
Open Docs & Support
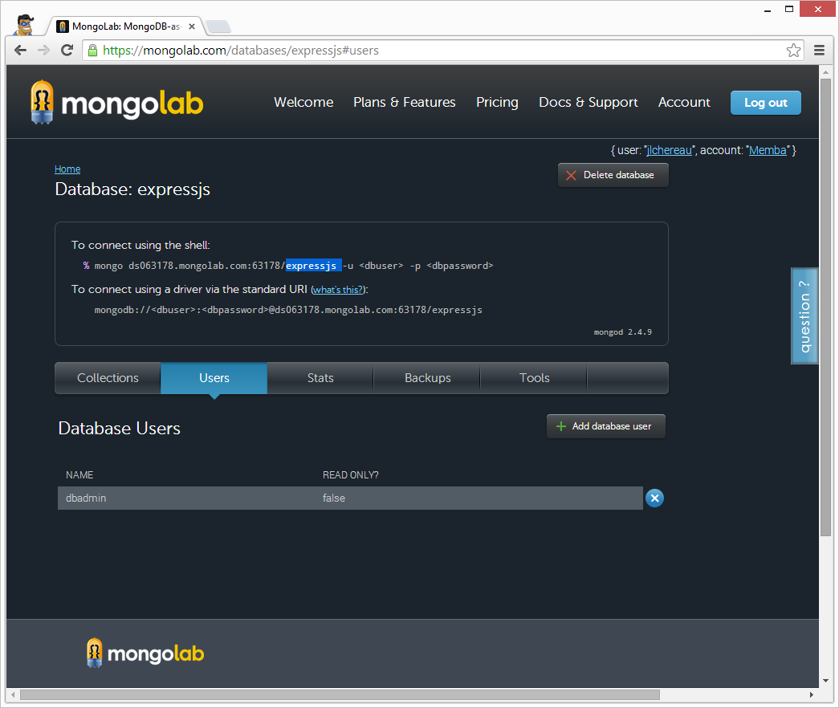(588, 102)
